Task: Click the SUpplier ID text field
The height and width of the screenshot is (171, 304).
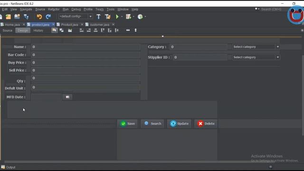Action: pyautogui.click(x=200, y=57)
